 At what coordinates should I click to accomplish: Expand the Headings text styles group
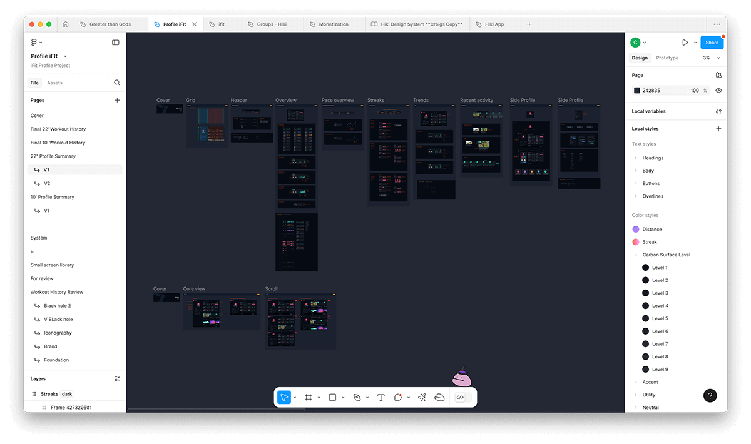click(x=636, y=158)
